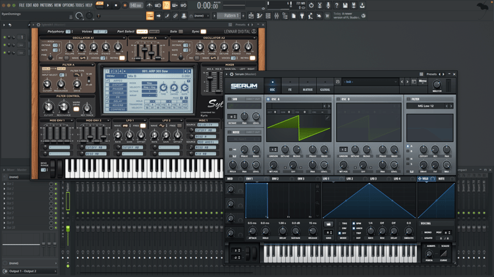Click next filter type arrow beside MG Low 12
This screenshot has width=494, height=277.
point(451,106)
